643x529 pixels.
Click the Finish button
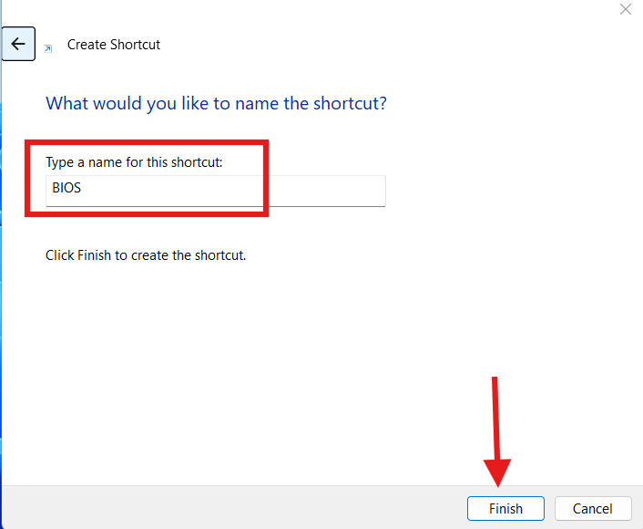pos(505,508)
